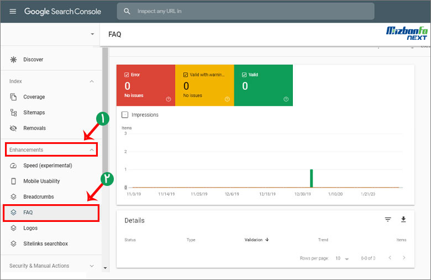Open help icon on Error card
The width and height of the screenshot is (431, 280).
point(169,99)
